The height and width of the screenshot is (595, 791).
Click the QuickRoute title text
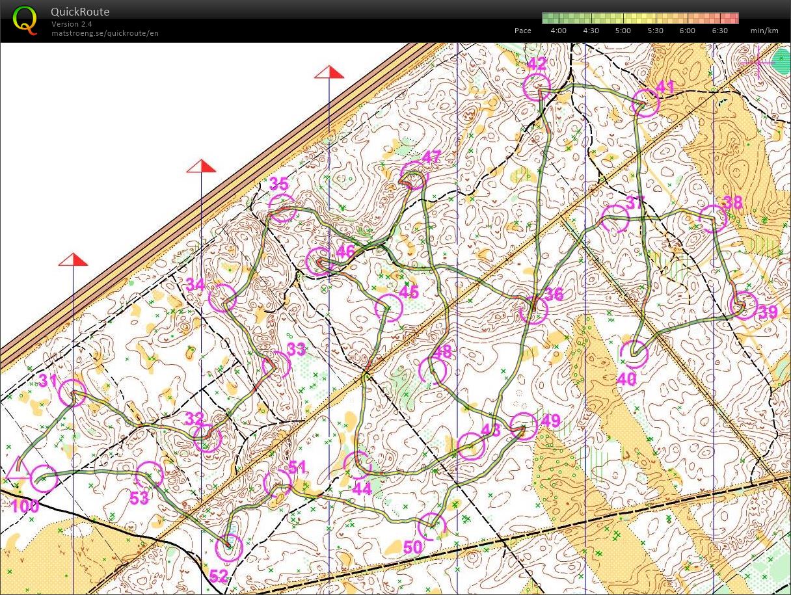click(x=80, y=12)
